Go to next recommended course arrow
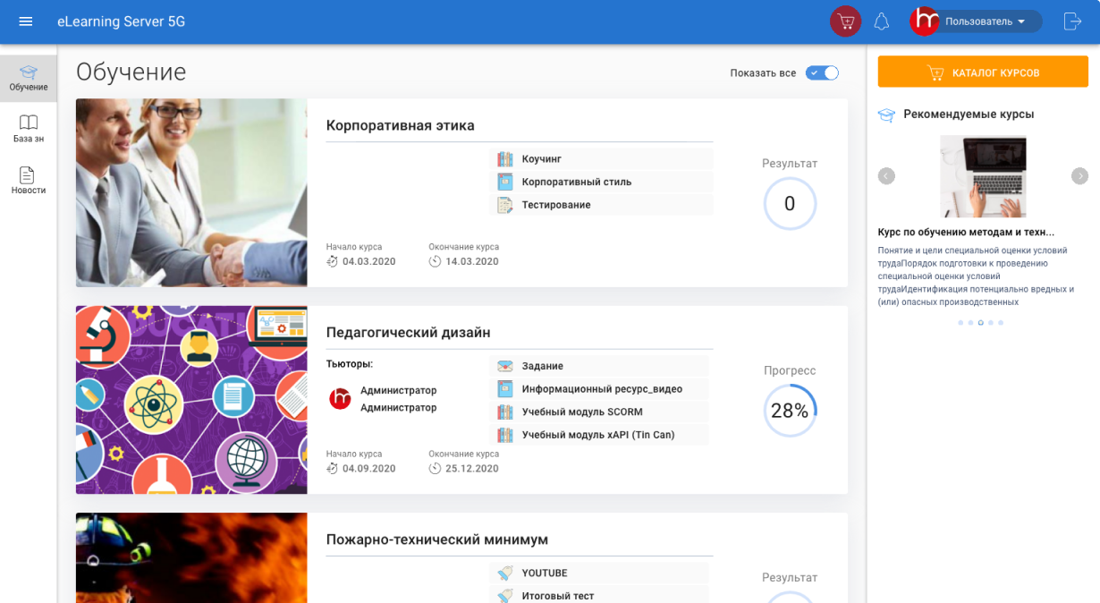 point(1079,176)
